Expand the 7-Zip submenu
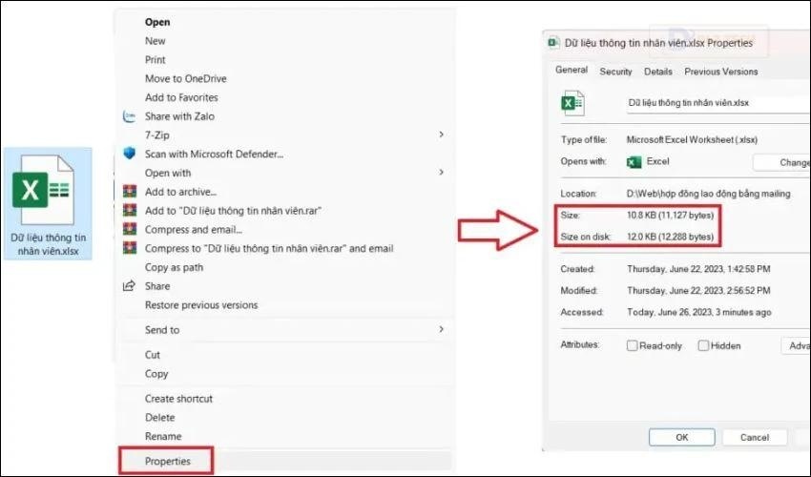This screenshot has height=477, width=811. coord(441,135)
